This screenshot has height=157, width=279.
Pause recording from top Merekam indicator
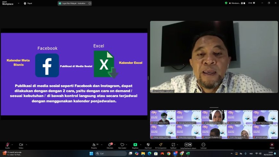(242, 3)
